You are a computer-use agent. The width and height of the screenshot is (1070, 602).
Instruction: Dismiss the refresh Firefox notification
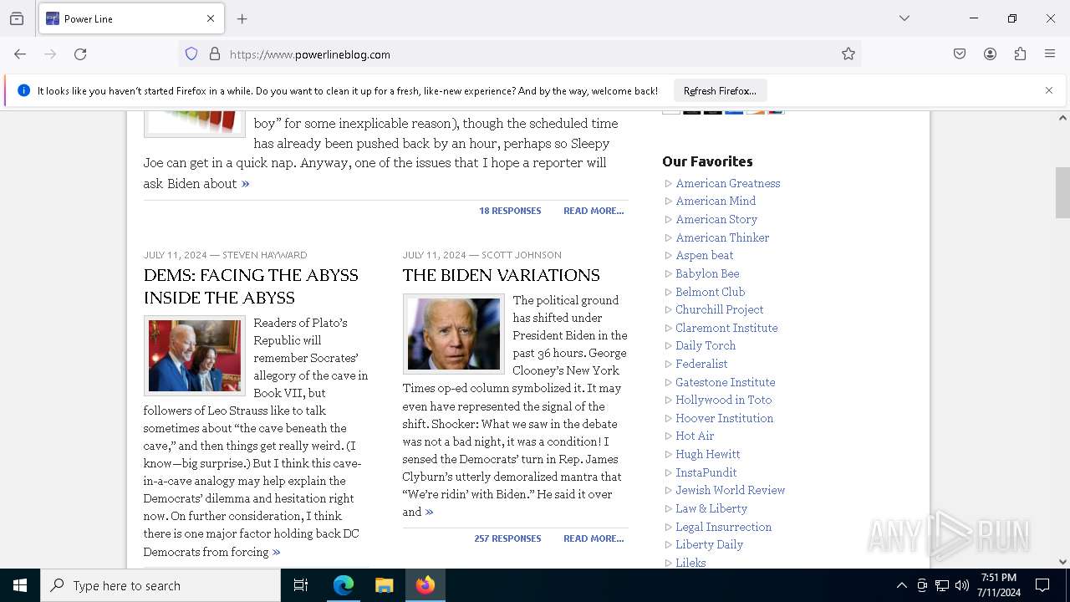pos(1049,90)
